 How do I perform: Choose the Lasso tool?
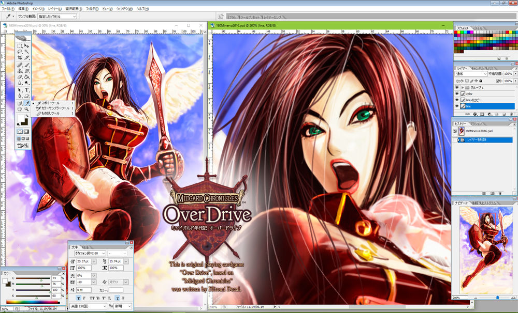pos(20,51)
